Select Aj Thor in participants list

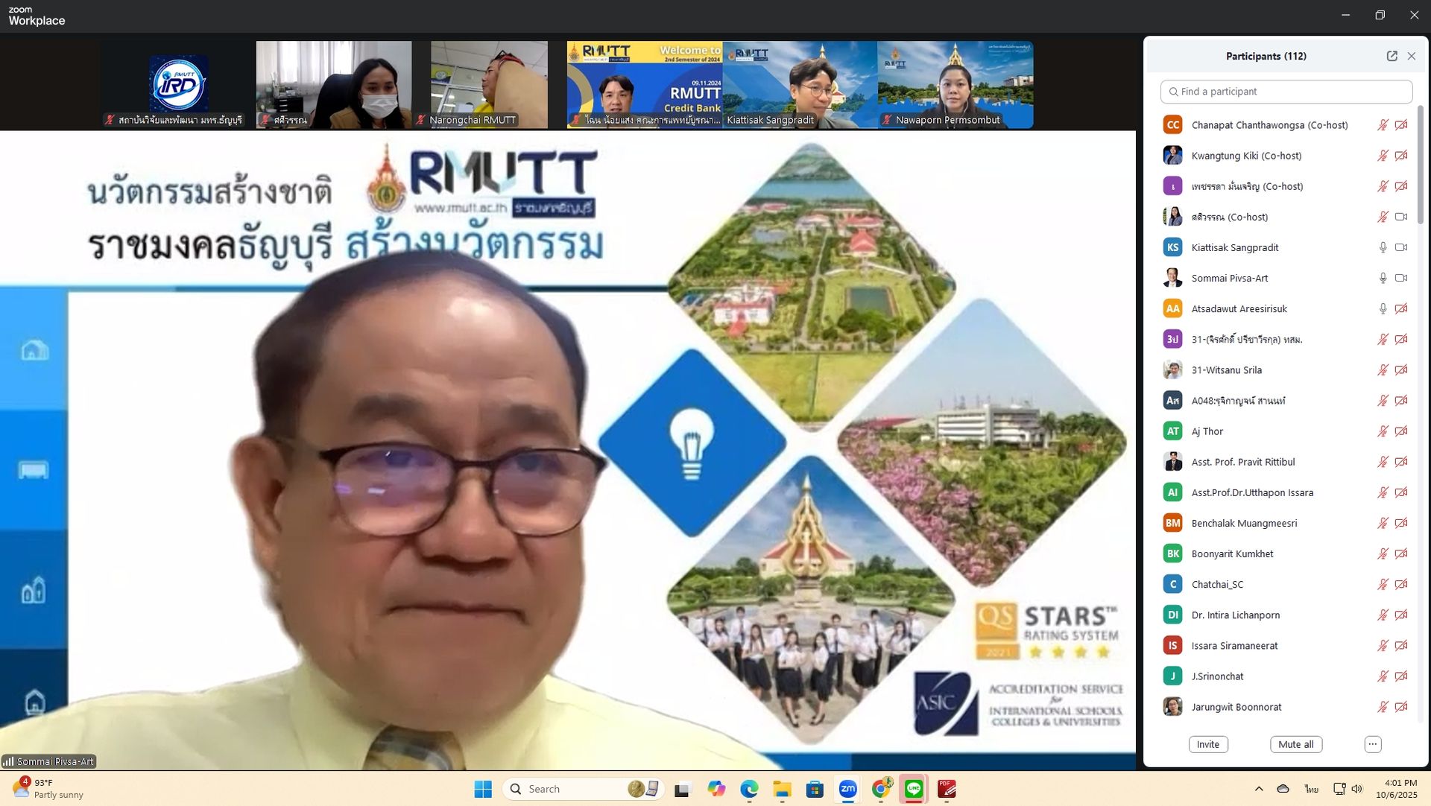(x=1207, y=431)
